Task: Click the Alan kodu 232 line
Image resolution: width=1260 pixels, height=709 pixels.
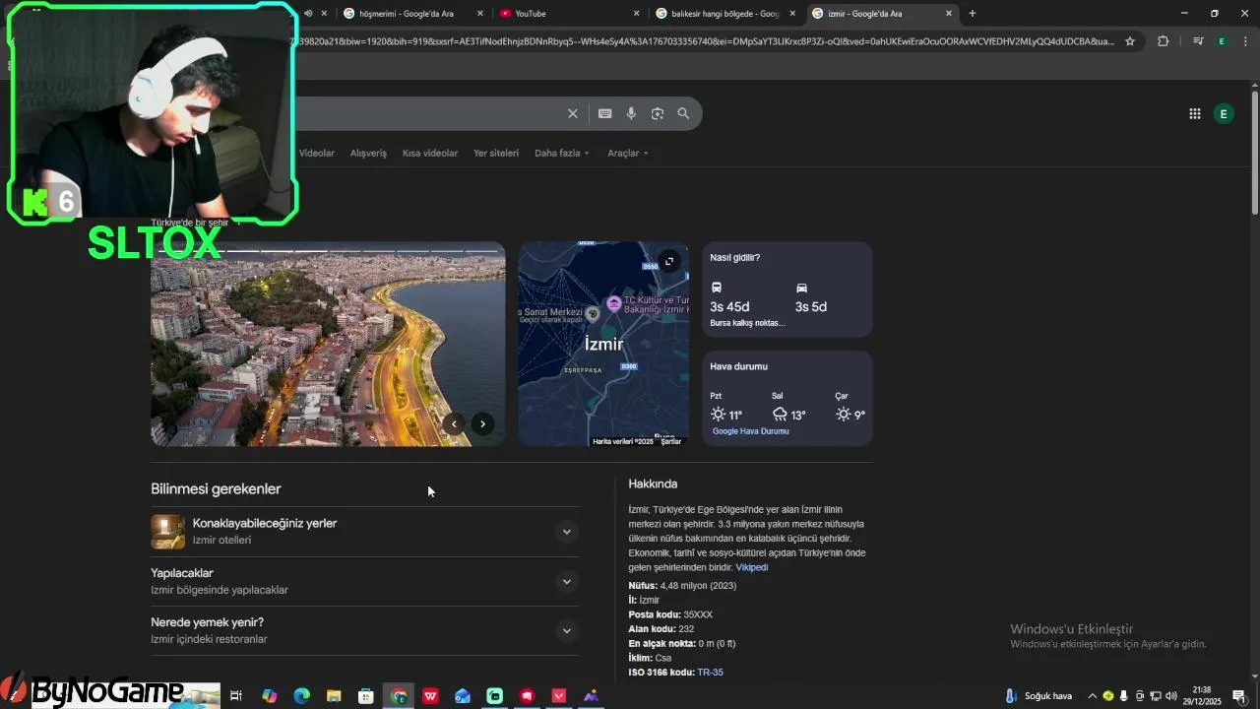Action: click(x=661, y=629)
